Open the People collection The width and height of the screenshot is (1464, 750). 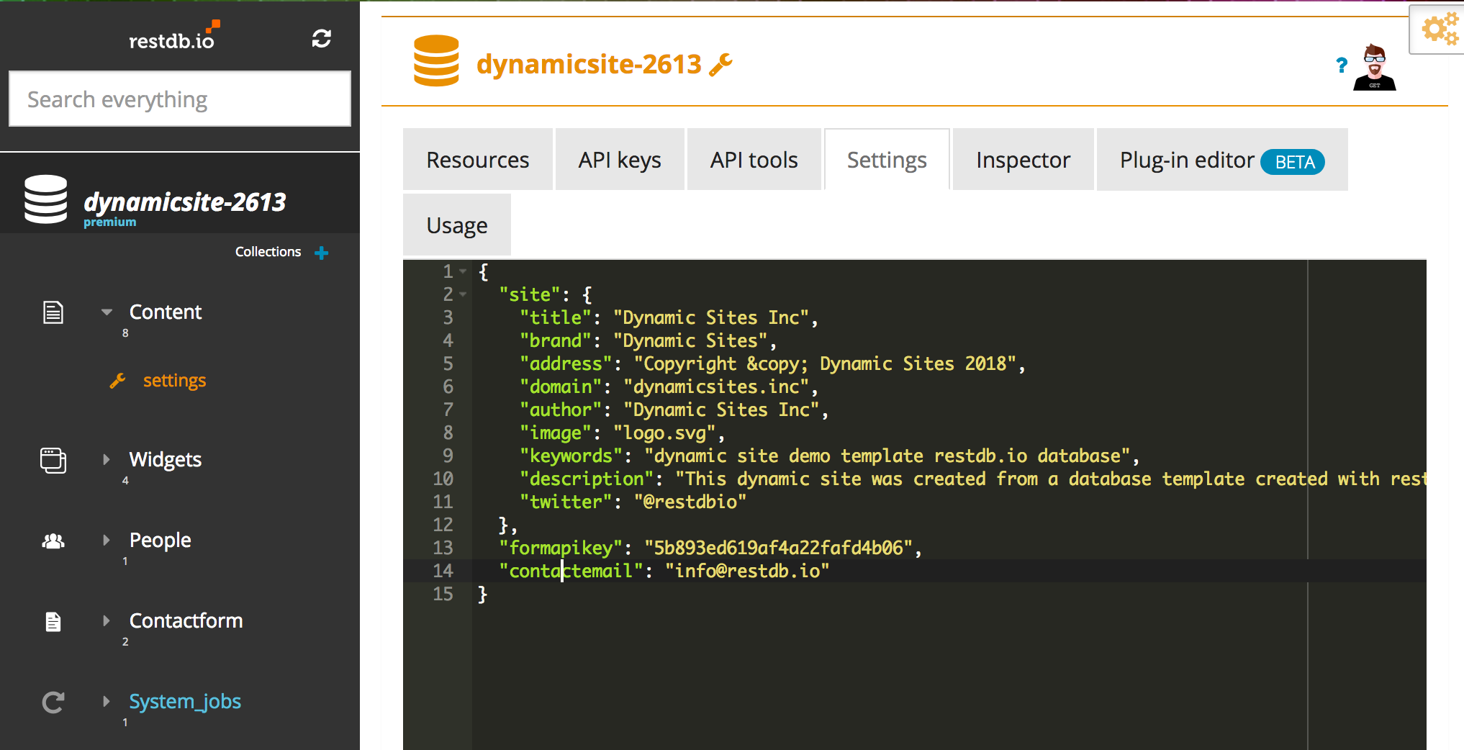pos(161,540)
